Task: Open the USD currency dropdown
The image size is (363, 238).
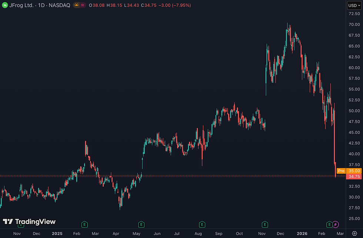Action: pos(354,5)
